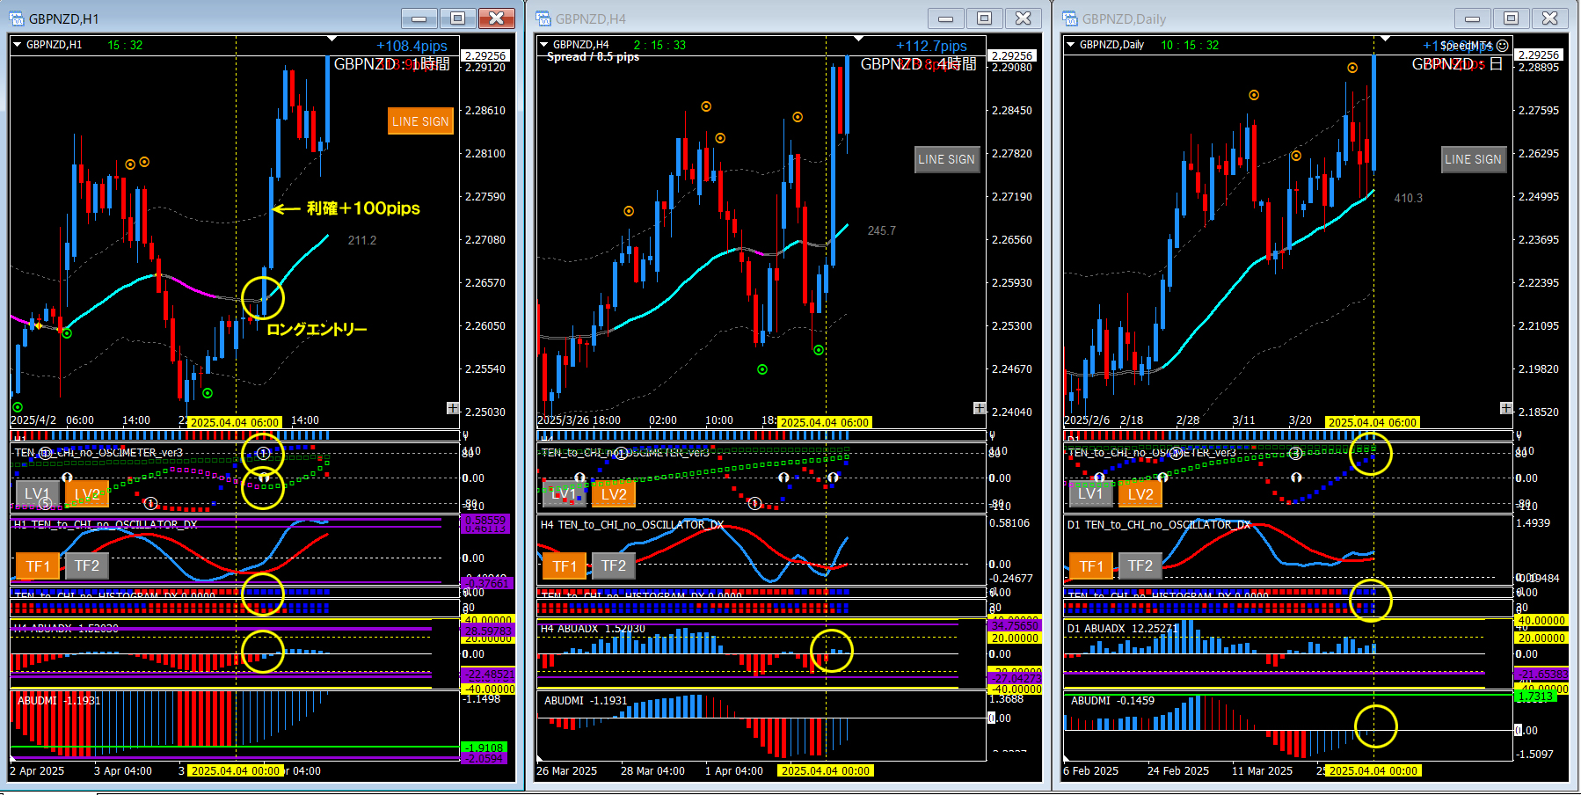Minimize the GBPNZD,H1 chart window
1581x795 pixels.
(419, 18)
